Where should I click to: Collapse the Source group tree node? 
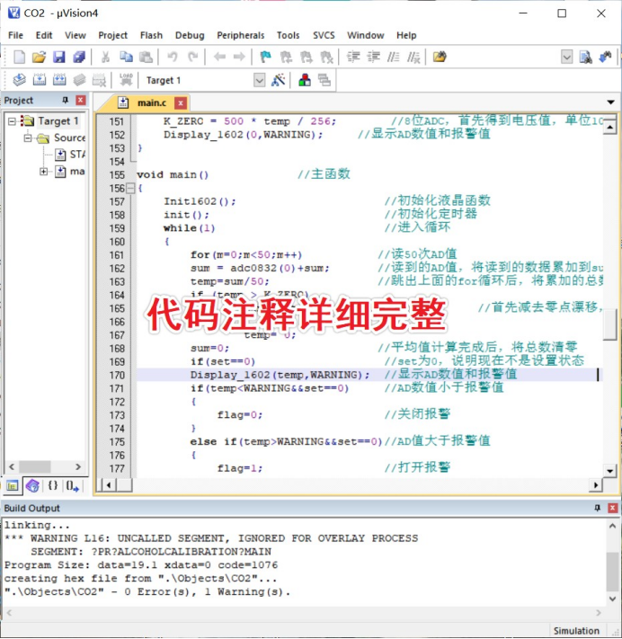click(27, 138)
